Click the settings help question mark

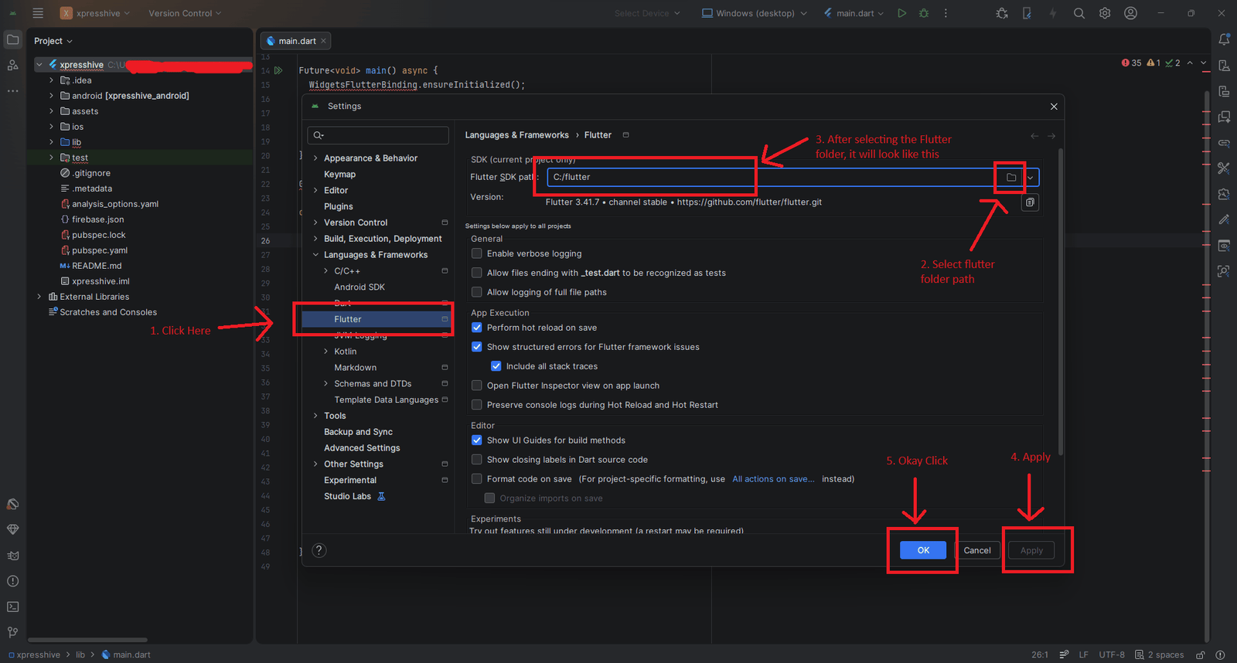[x=319, y=550]
